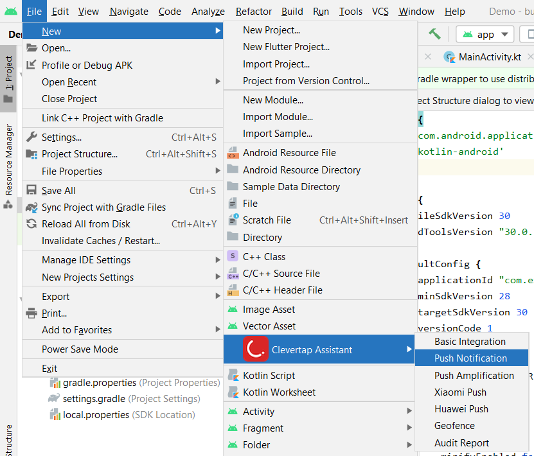Click the C/C++ Header File icon

tap(233, 290)
